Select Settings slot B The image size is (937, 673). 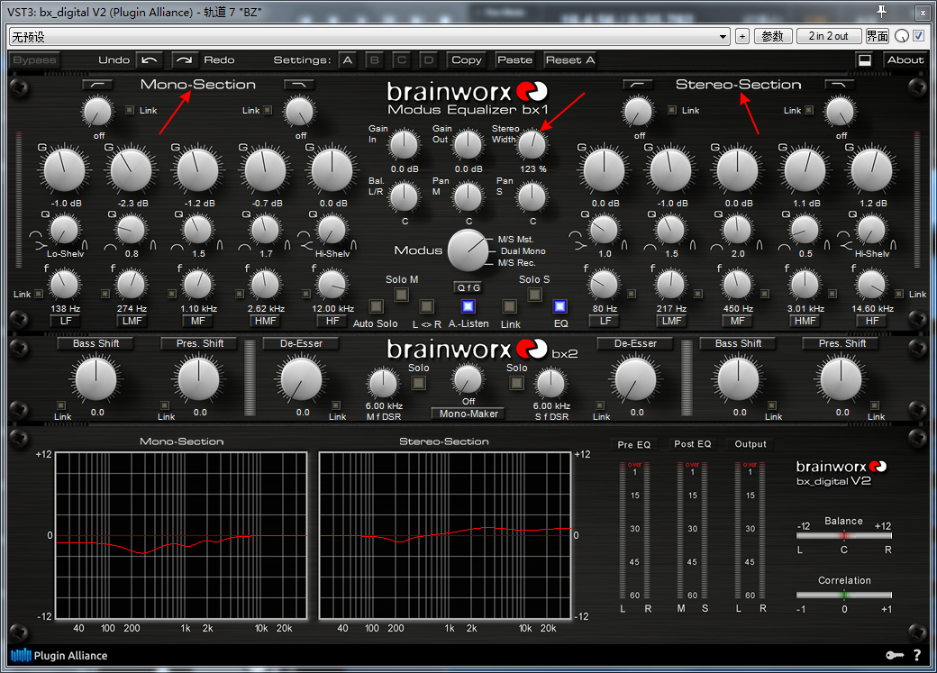(x=375, y=59)
